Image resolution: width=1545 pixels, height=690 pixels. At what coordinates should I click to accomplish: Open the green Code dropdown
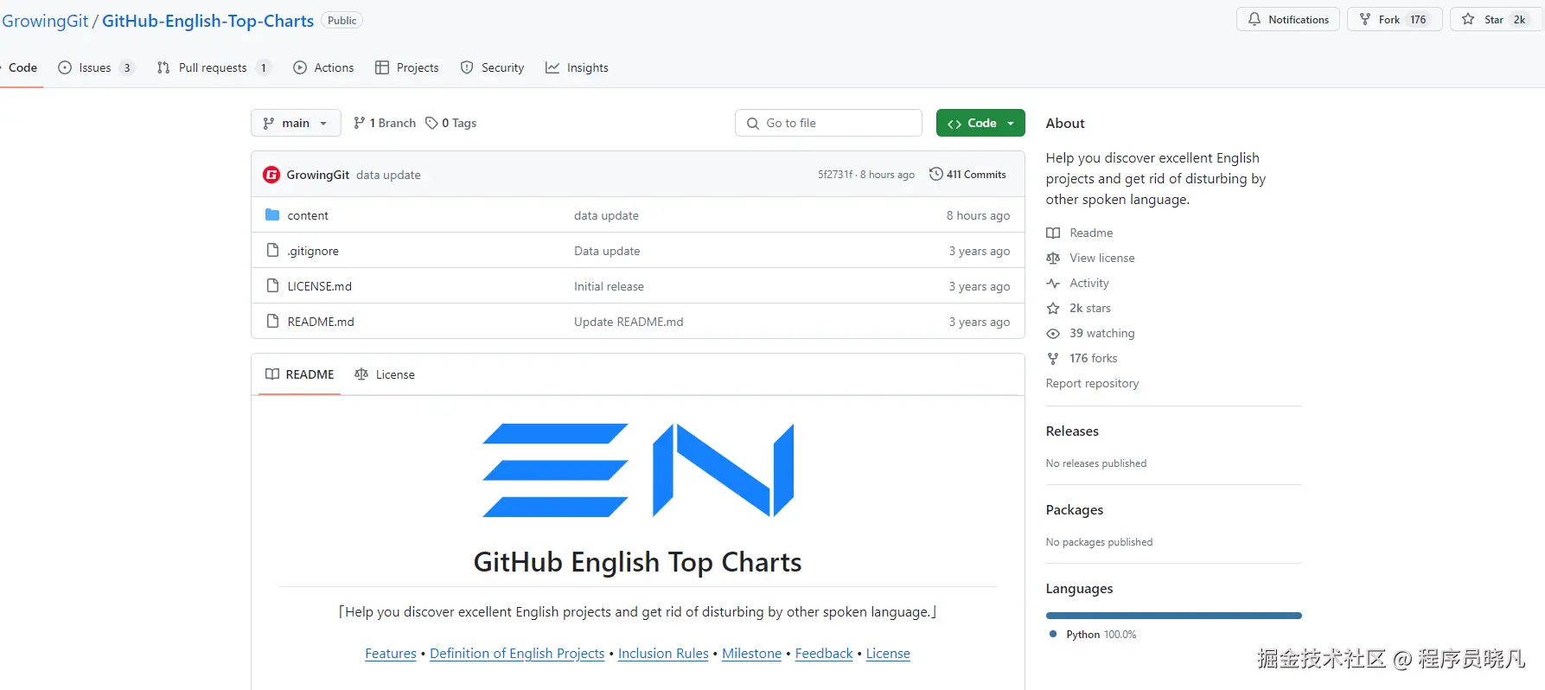980,123
